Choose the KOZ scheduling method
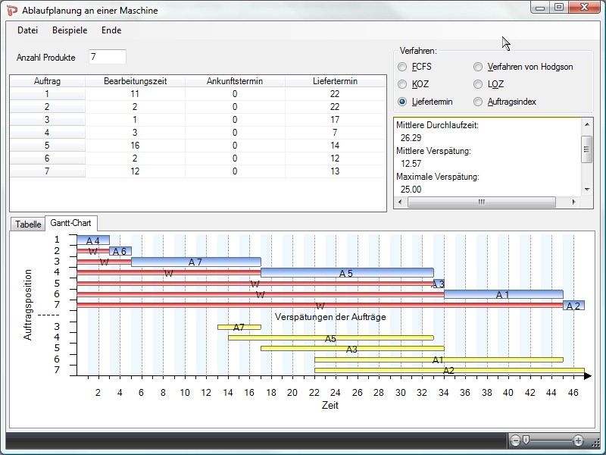This screenshot has width=606, height=455. [402, 84]
